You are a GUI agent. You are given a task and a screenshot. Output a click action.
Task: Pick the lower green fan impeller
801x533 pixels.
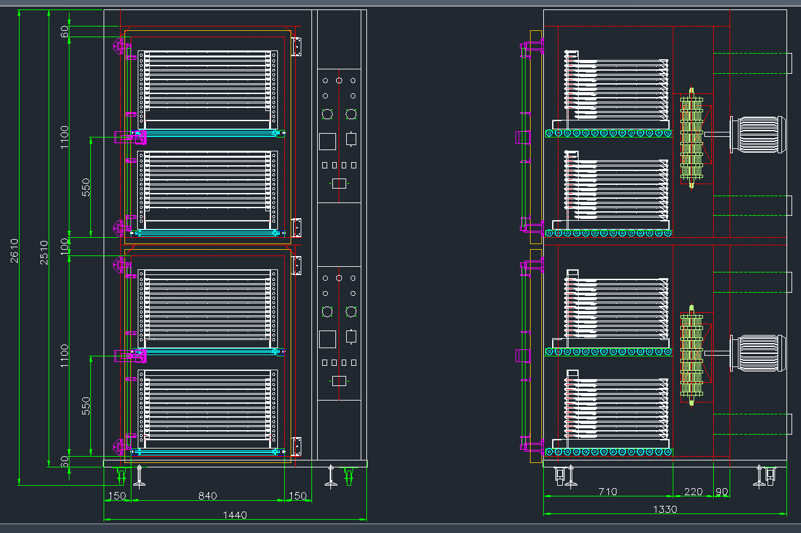pos(692,356)
